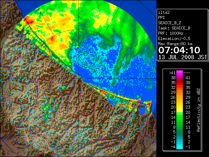The image size is (209, 157).
Task: Pick the red 35 dBZ legend swatch
Action: [180, 83]
